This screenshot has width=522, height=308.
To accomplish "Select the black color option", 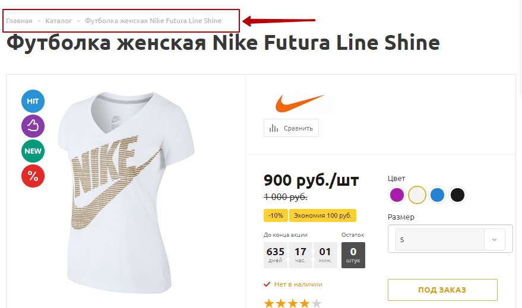I will (457, 195).
